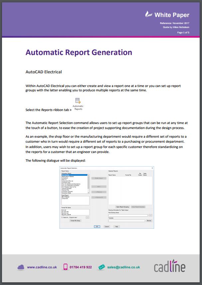Select Missing Bill of Material in list
Screen dimensions: 202x285
click(67, 176)
